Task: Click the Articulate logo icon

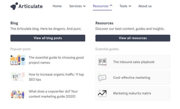Action: (14, 6)
